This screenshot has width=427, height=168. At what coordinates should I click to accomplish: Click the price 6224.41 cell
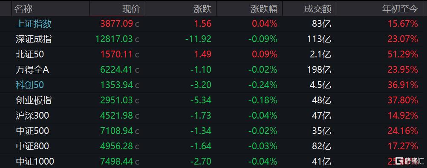117,70
